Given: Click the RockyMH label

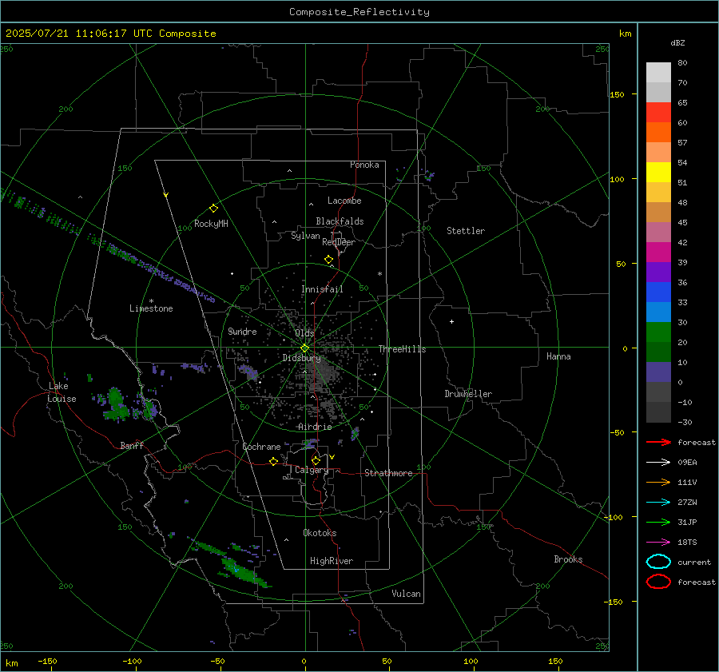Looking at the screenshot, I should 211,224.
